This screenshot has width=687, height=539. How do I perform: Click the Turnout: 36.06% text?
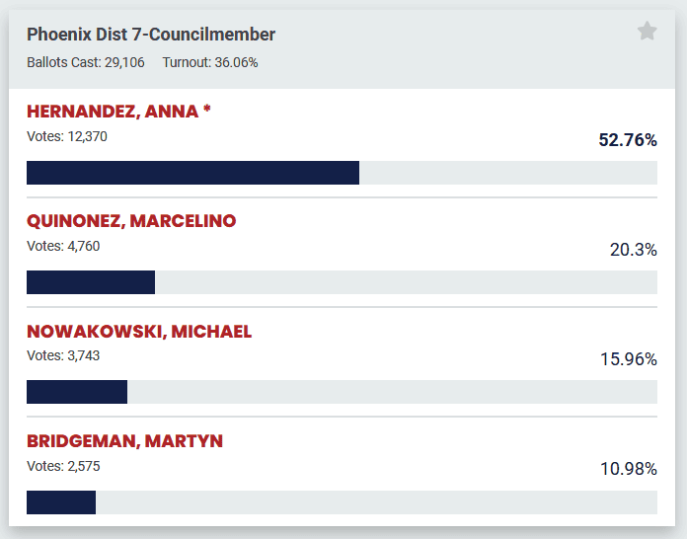click(210, 62)
